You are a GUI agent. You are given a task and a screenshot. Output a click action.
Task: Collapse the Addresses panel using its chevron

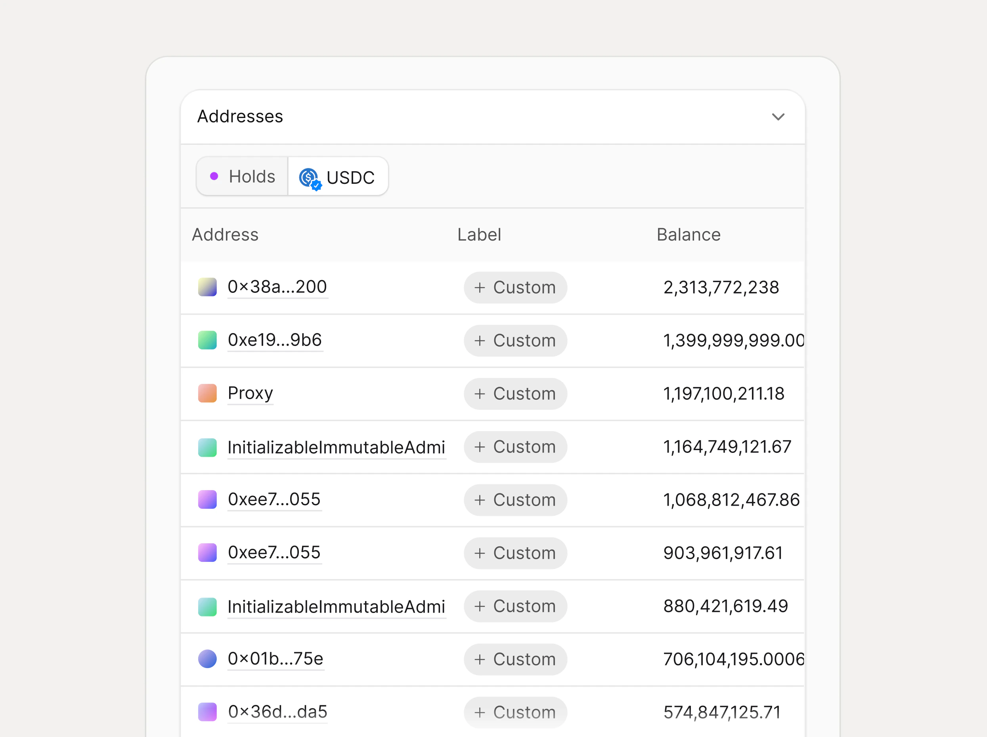778,117
